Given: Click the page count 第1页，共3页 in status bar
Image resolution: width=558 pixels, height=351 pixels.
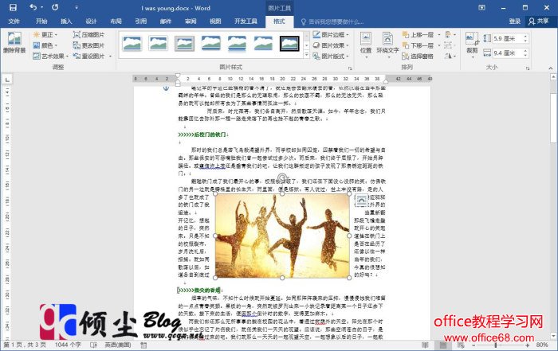Looking at the screenshot, I should point(25,345).
